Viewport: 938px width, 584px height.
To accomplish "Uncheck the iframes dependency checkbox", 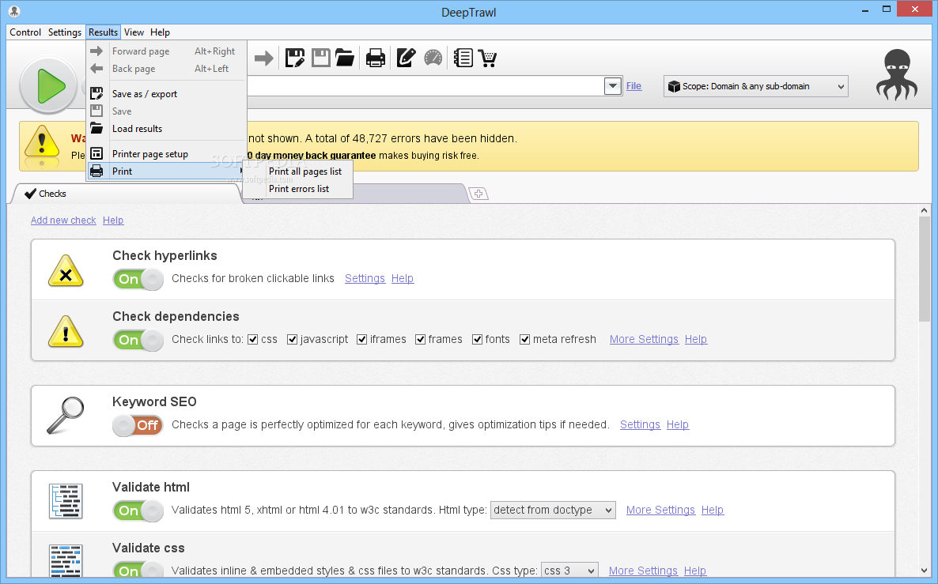I will pos(361,340).
